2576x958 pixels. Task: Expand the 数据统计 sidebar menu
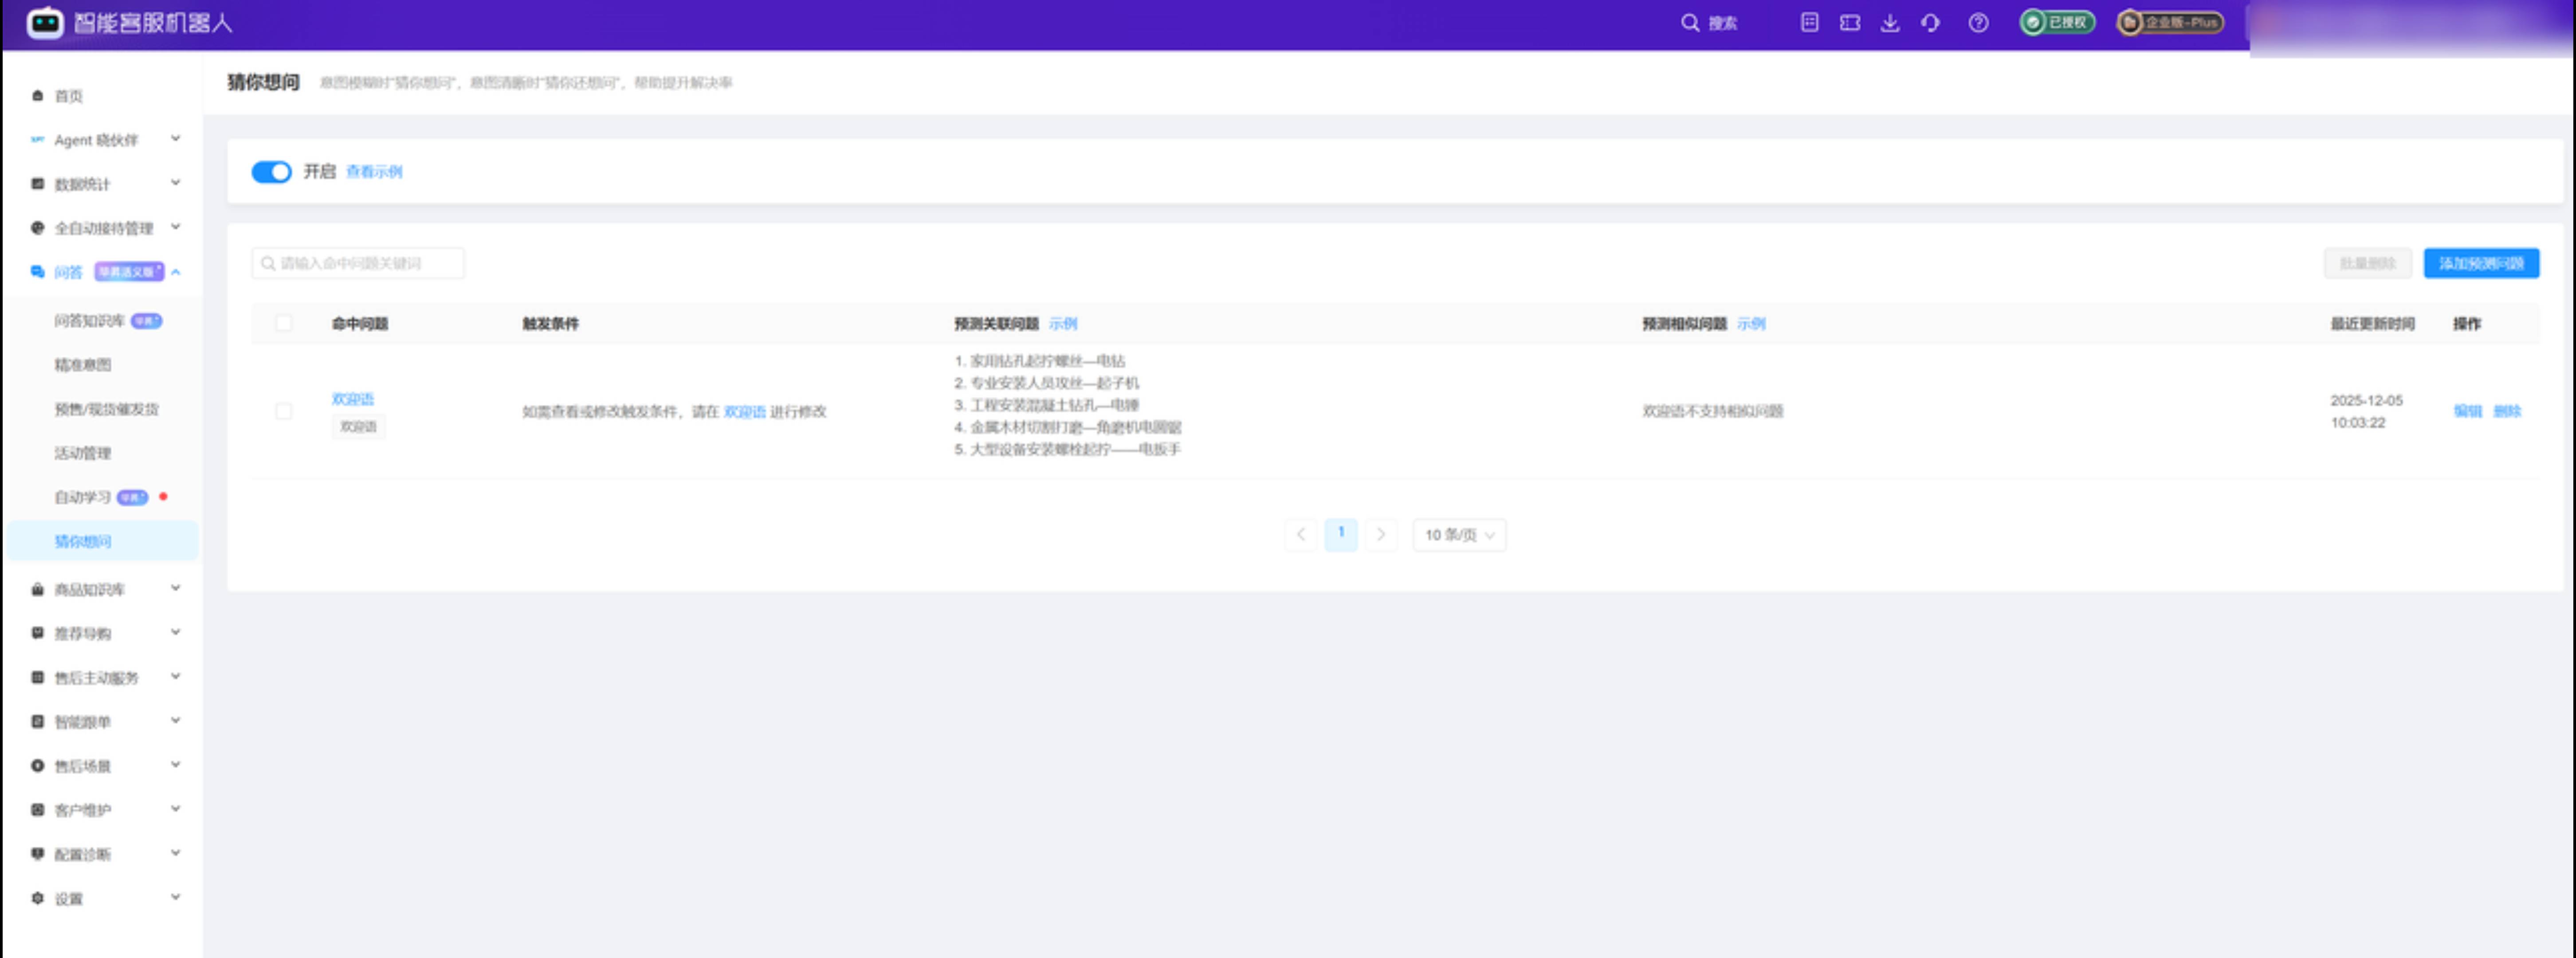coord(104,184)
